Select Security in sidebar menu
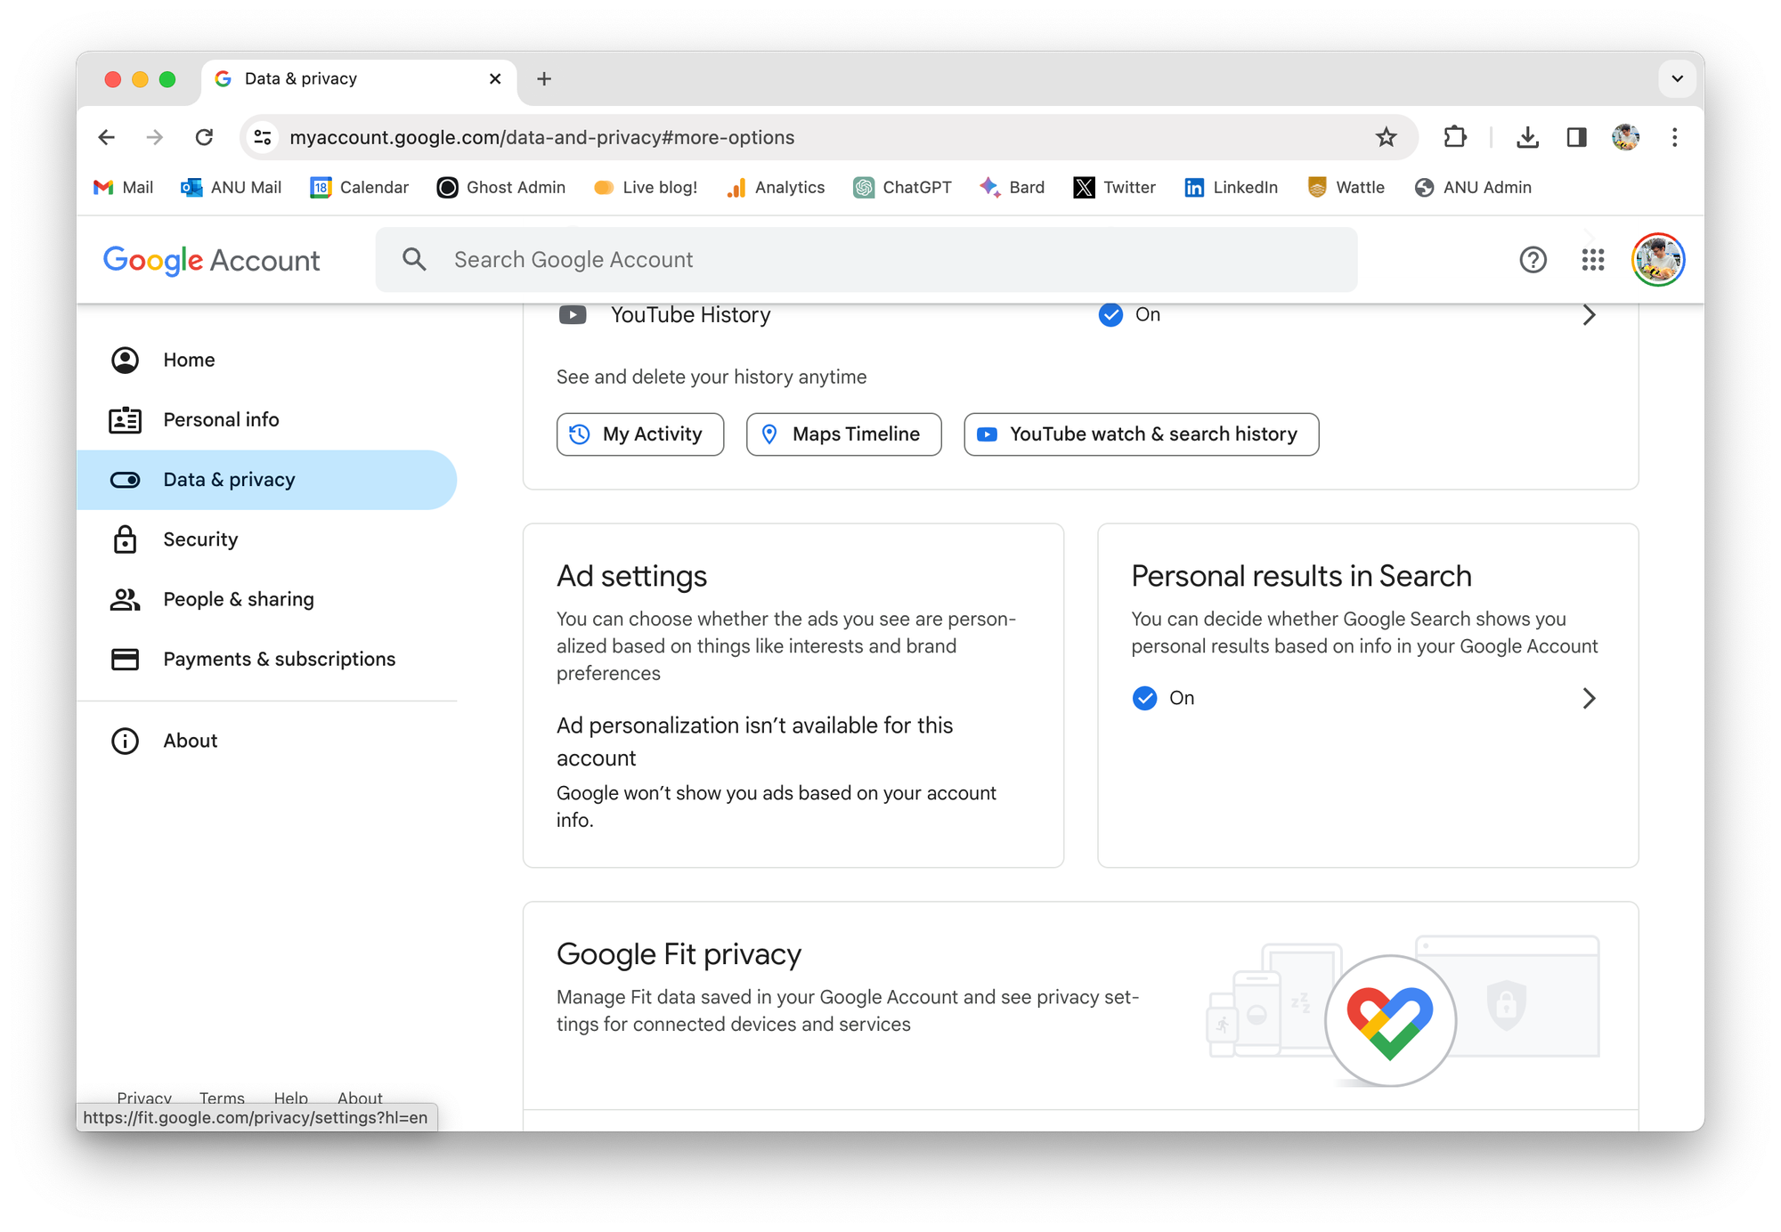This screenshot has width=1781, height=1232. tap(200, 539)
